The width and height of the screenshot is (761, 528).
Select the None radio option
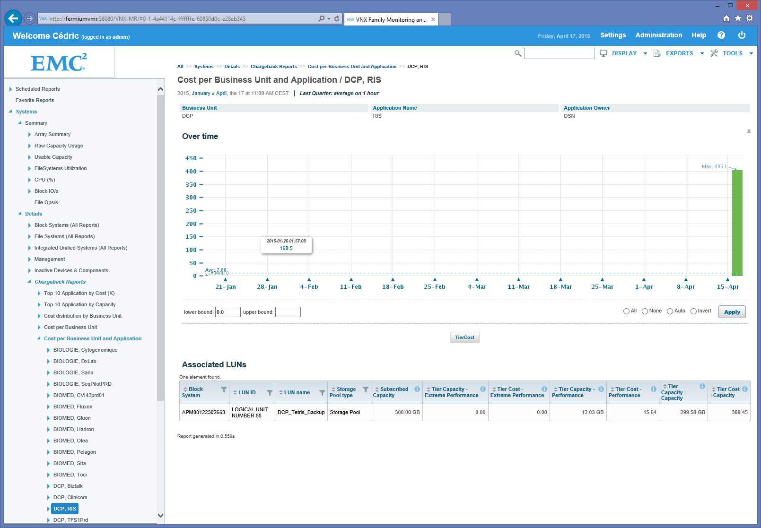pos(645,311)
